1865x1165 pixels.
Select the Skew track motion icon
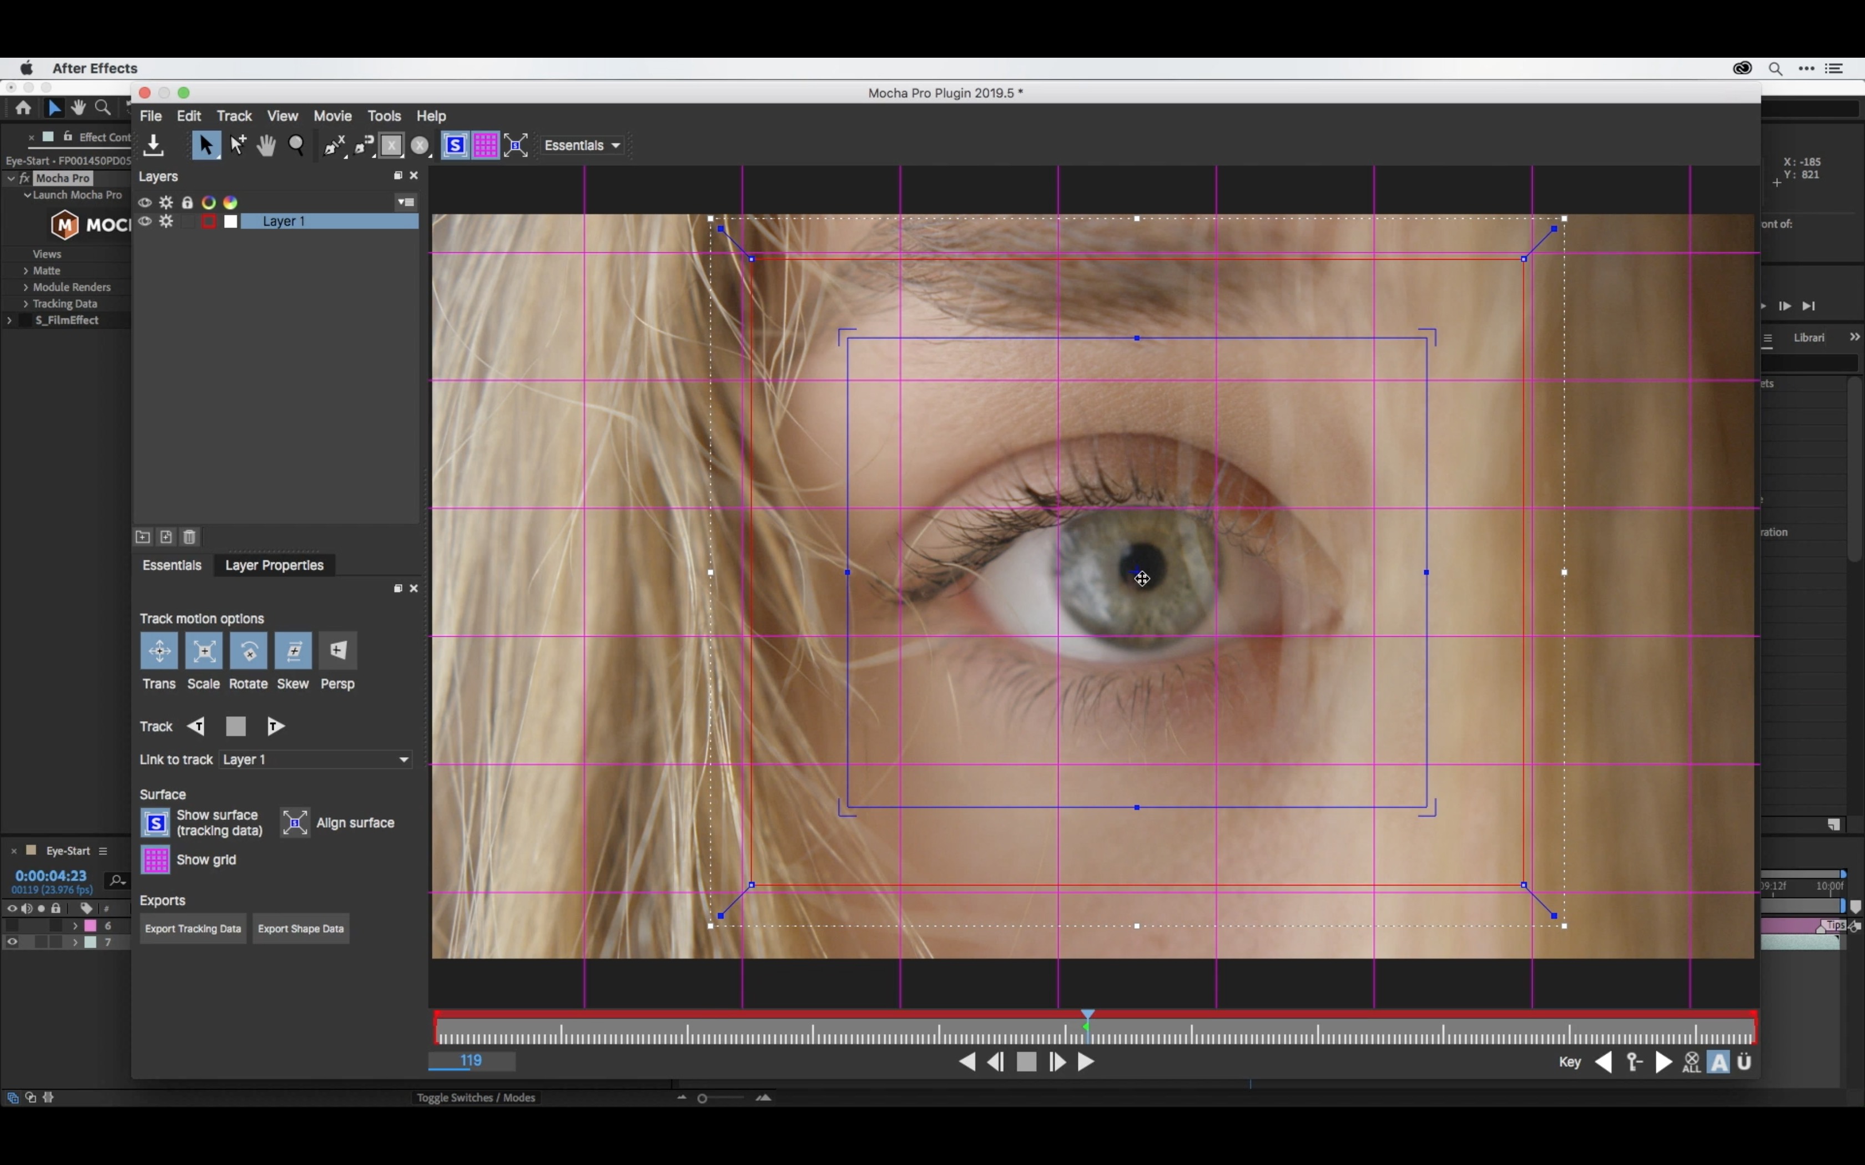coord(293,651)
